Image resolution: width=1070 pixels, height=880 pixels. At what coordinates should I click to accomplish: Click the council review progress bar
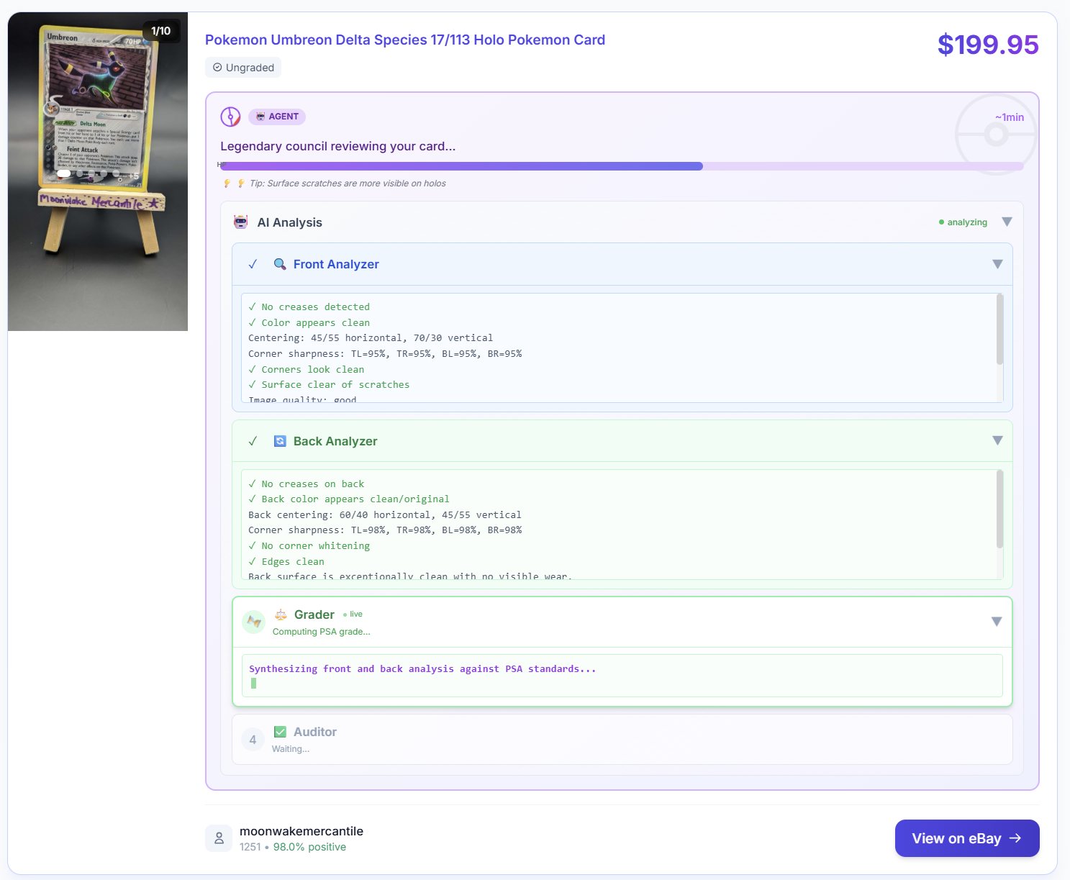click(x=622, y=165)
